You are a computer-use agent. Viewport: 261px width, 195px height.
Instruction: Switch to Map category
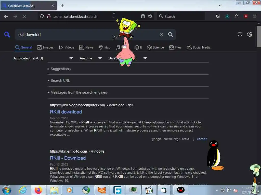pyautogui.click(x=105, y=47)
